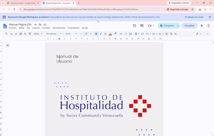214x136 pixels.
Task: Reload the browser page
Action: click(14, 9)
